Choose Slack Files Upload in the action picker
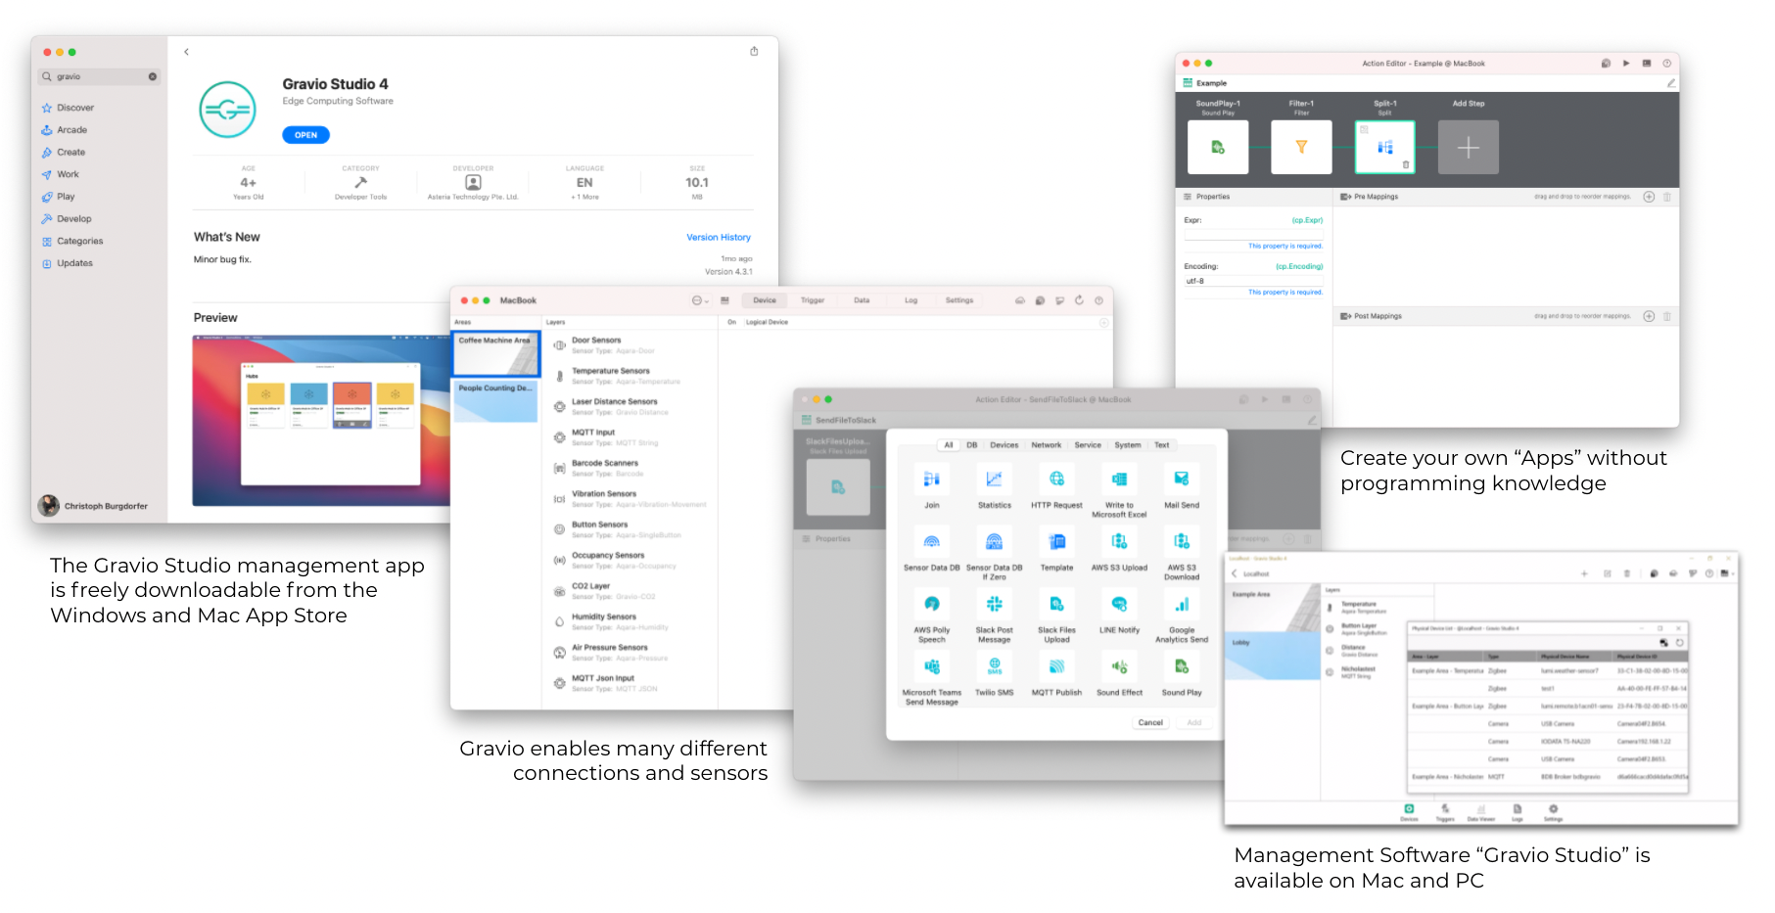1775x913 pixels. pos(1056,604)
